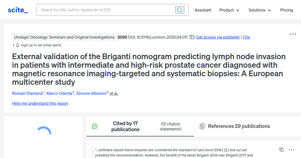Open the citation statement three-dot menu

291,150
